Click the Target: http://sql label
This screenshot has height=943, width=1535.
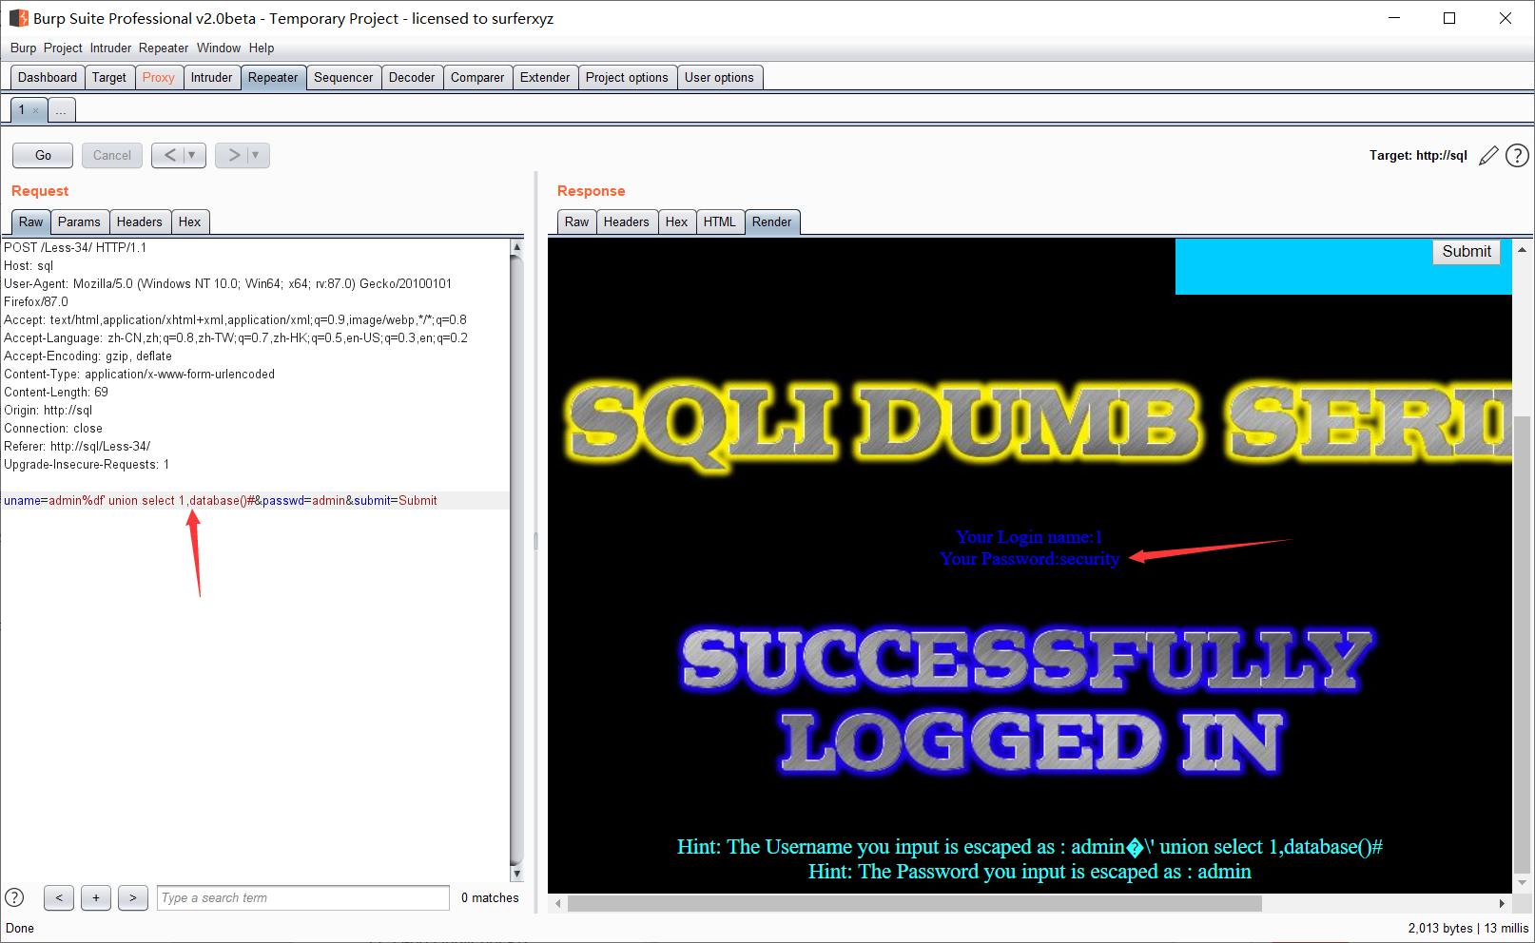click(1418, 155)
